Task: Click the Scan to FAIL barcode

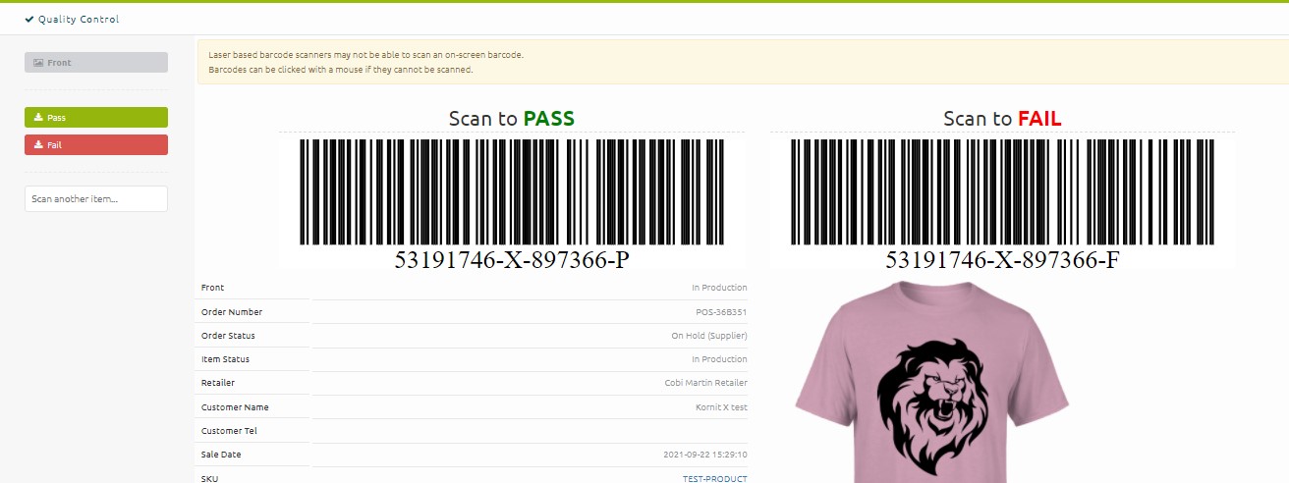Action: pyautogui.click(x=1003, y=191)
